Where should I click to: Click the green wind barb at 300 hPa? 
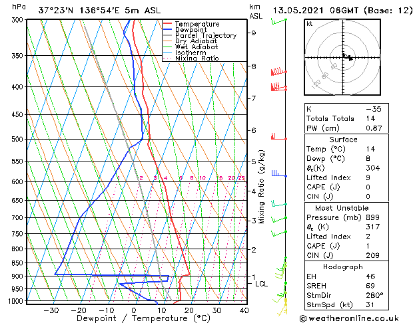coord(278,22)
